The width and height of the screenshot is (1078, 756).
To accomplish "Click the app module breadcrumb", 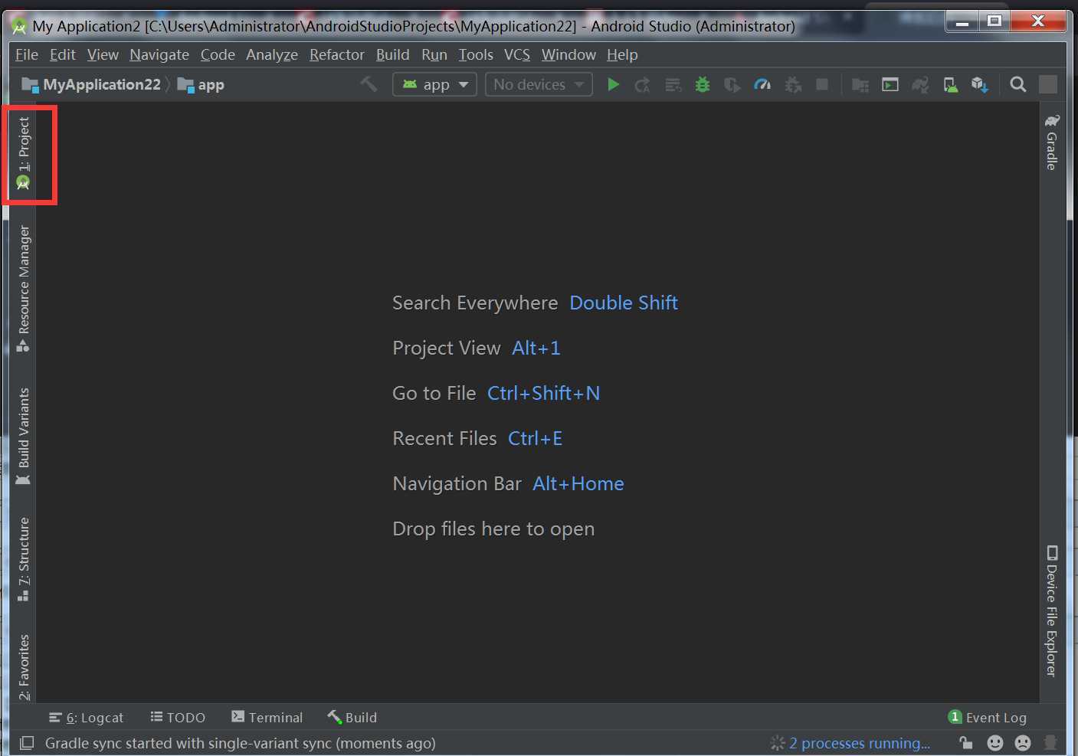I will [201, 84].
